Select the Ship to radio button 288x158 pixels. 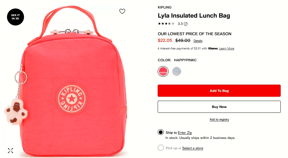tap(161, 132)
